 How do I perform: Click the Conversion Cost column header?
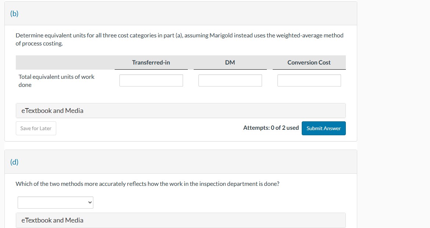click(309, 63)
